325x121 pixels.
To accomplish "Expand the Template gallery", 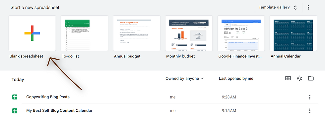I will pyautogui.click(x=278, y=7).
